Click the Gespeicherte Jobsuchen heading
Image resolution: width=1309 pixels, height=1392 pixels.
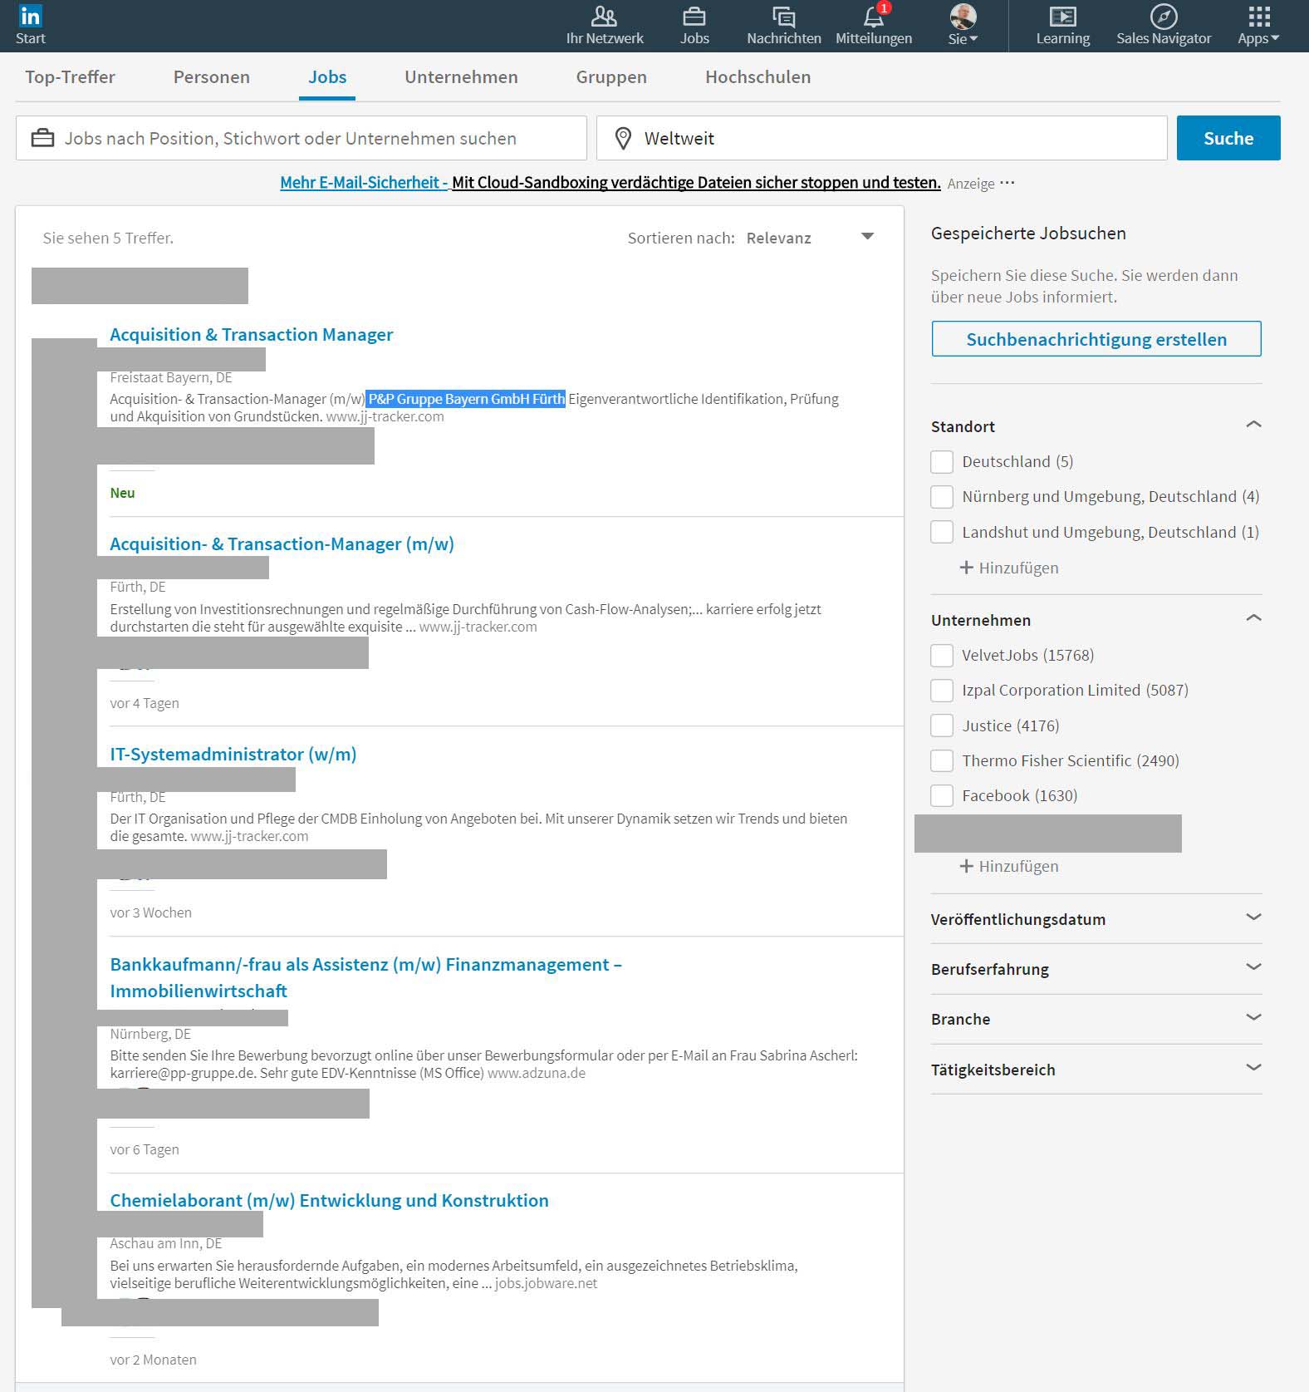click(x=1028, y=234)
